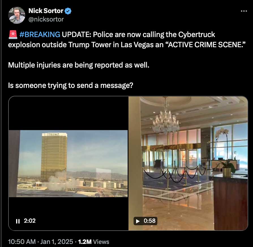
Task: Click the Jan 1, 2025 date
Action: click(x=57, y=242)
